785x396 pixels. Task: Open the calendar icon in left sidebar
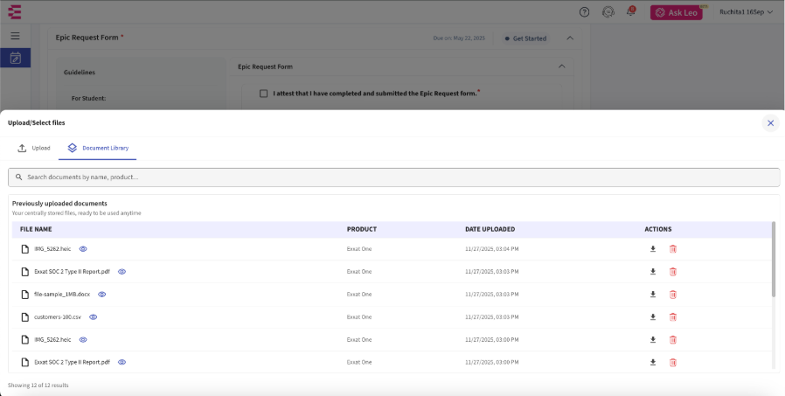(15, 58)
